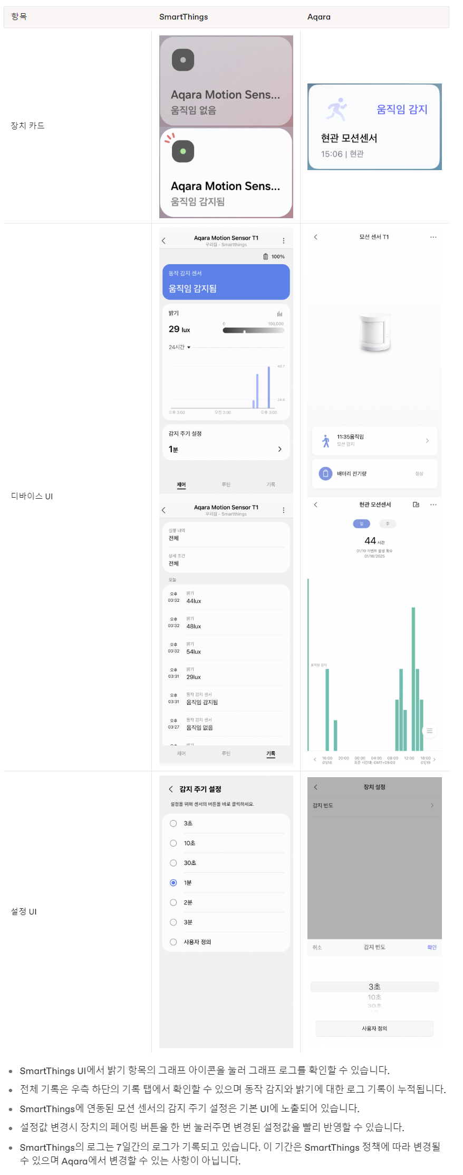
Task: Select 제어 tab on the history screen
Action: 181,753
